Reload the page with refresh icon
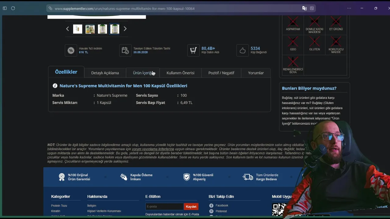The image size is (390, 219). [13, 8]
